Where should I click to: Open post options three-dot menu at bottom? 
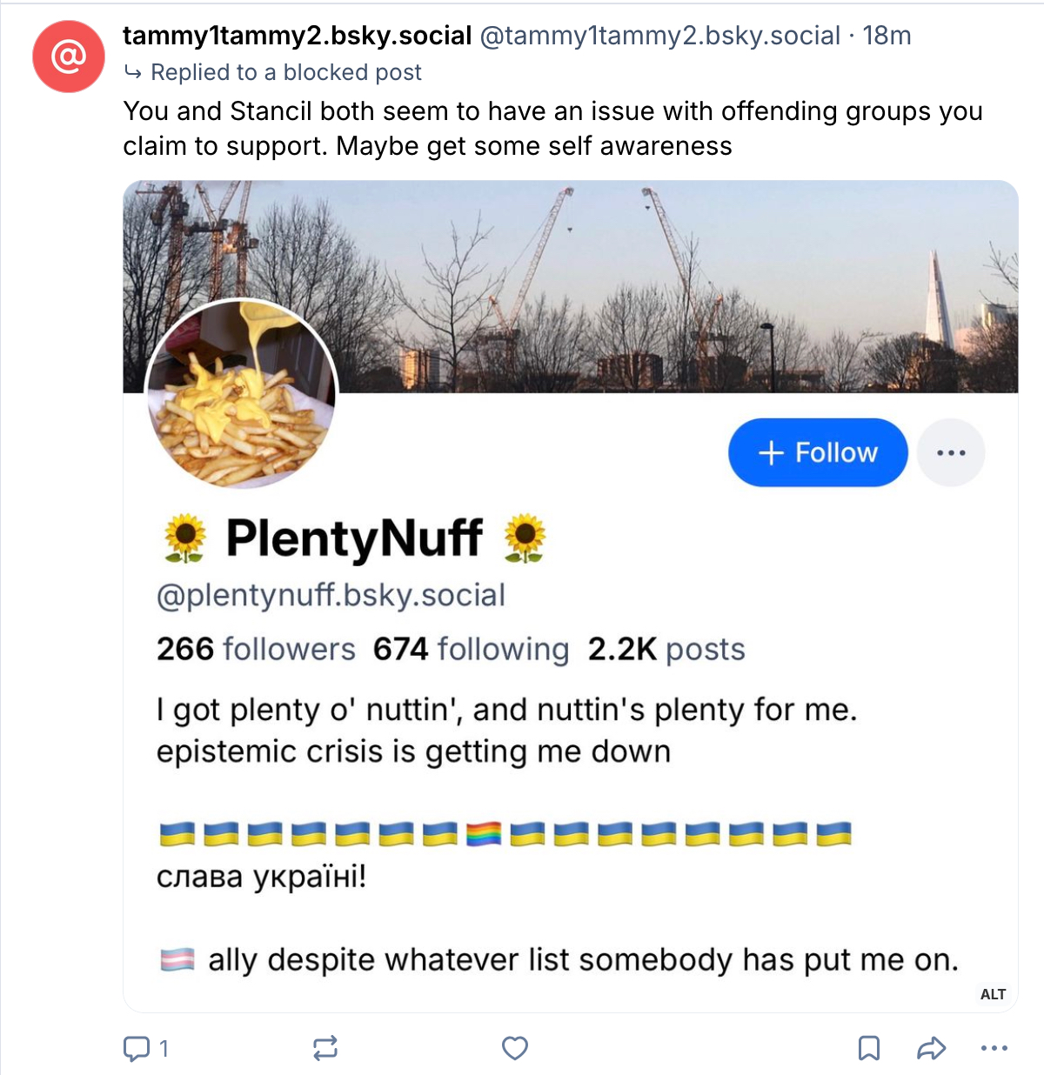(x=994, y=1048)
